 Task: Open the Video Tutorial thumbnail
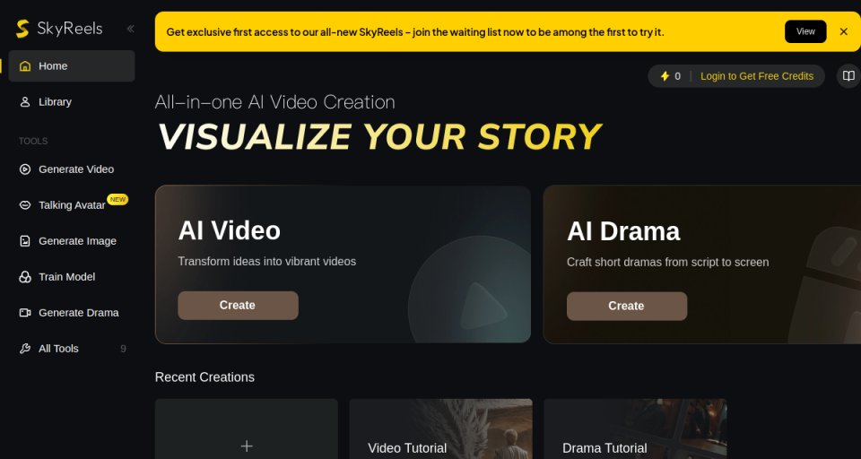(441, 429)
